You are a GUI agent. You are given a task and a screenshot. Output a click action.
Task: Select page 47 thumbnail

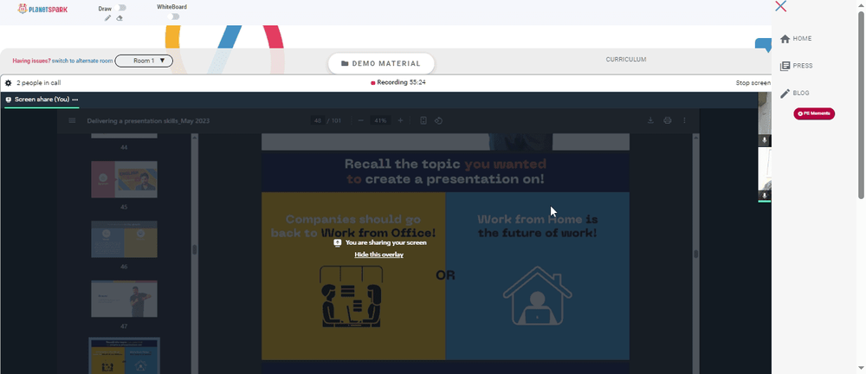point(124,299)
